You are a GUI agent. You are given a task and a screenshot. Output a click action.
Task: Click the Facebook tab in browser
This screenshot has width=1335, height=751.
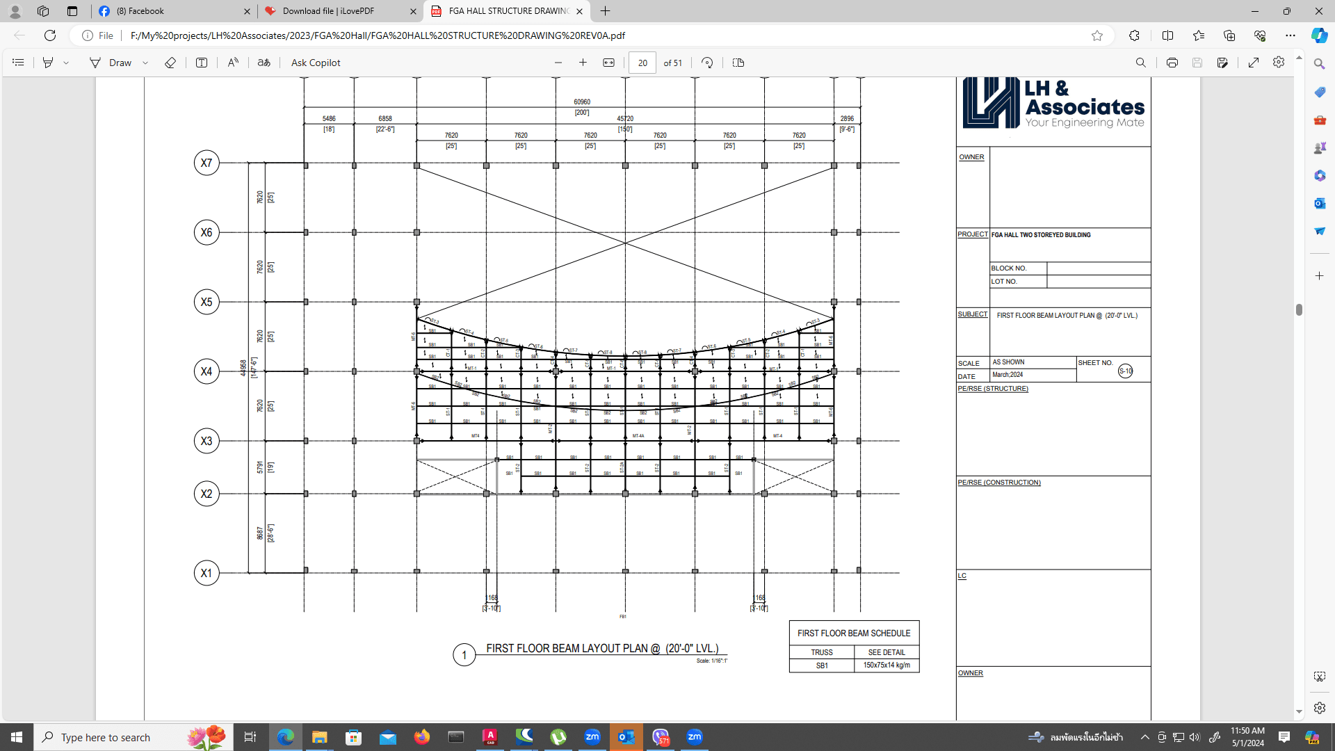pos(173,10)
